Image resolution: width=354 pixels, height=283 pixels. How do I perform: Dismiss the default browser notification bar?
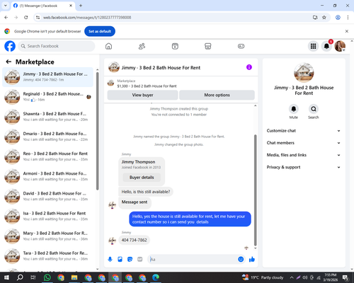[347, 31]
